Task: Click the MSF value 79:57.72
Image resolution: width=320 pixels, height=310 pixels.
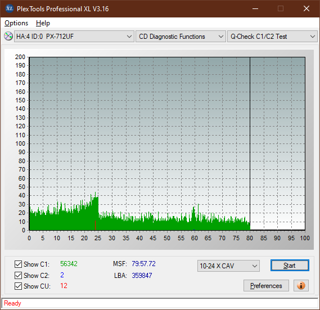Action: point(143,264)
